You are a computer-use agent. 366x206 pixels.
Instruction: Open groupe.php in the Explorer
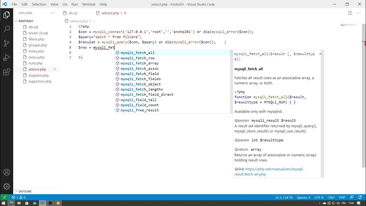click(38, 45)
